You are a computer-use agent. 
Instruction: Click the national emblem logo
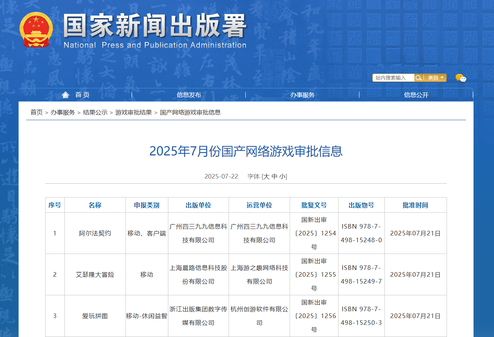(36, 30)
